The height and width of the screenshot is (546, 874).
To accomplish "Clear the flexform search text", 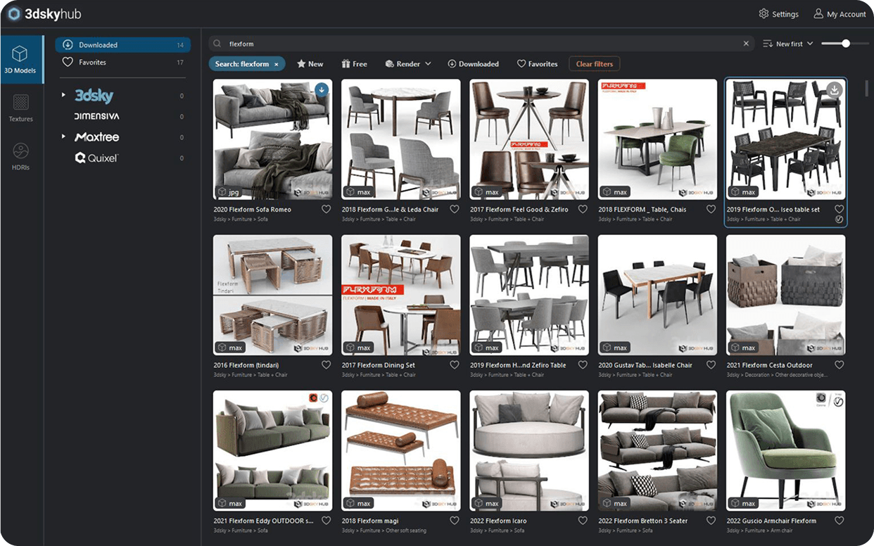I will click(x=746, y=44).
